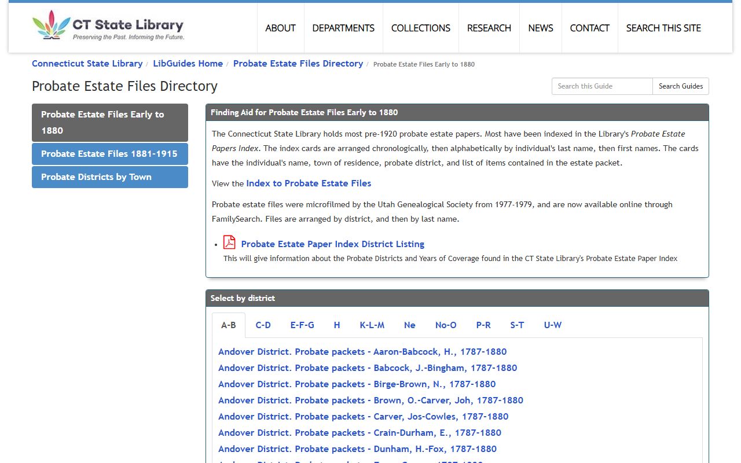Viewport: 741px width, 463px height.
Task: Switch to the P-R district tab
Action: point(483,325)
